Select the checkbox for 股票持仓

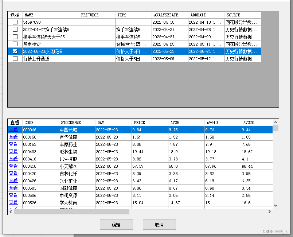point(15,44)
